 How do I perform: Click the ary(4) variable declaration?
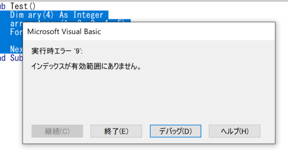tap(41, 15)
